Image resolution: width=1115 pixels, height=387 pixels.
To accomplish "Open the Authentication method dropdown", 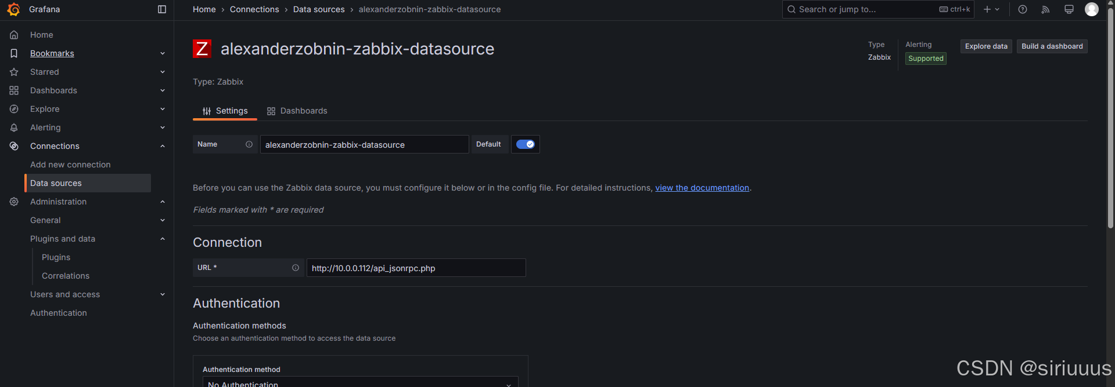I will (360, 382).
